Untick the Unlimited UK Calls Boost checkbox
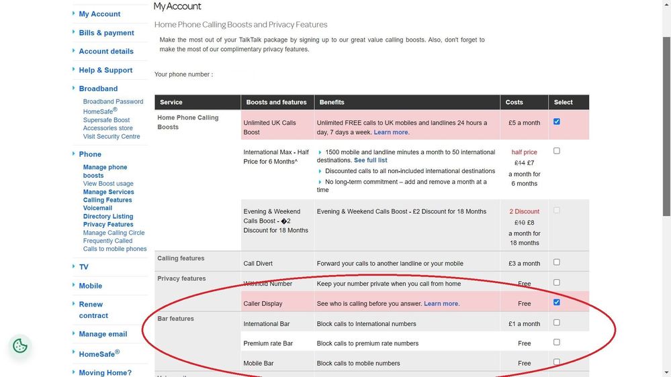 coord(556,122)
